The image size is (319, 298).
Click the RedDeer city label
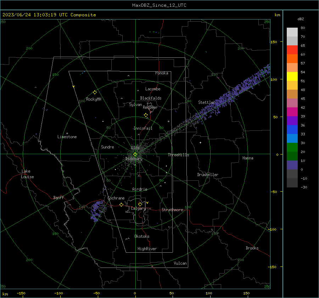150,107
